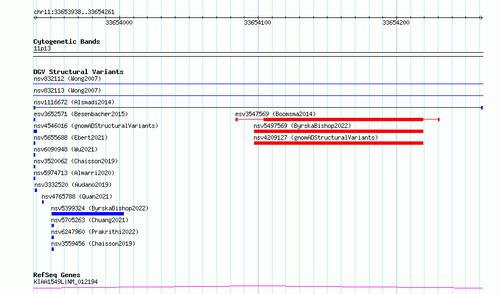Image resolution: width=499 pixels, height=294 pixels.
Task: Open variant nsv832113 (Wong2007)
Action: 67,90
